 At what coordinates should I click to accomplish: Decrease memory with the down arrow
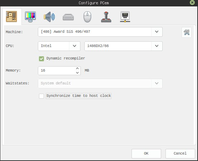coord(78,73)
